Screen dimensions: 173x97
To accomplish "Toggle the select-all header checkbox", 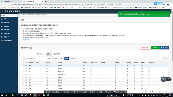I will click(23, 63).
